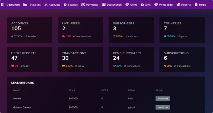Click the Leaderboard heading
This screenshot has width=213, height=113.
[23, 83]
